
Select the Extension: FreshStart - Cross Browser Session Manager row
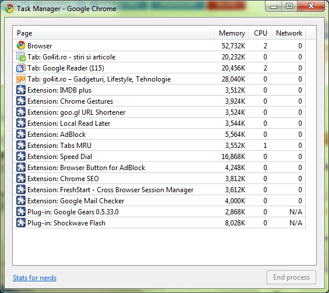pyautogui.click(x=160, y=190)
